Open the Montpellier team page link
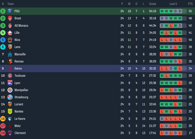The image size is (195, 139). pos(21,90)
